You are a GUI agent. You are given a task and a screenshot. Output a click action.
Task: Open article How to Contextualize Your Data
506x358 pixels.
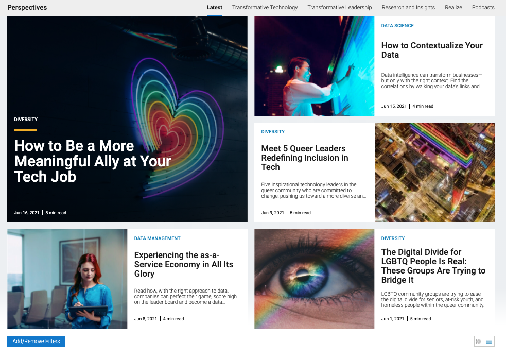(x=432, y=50)
